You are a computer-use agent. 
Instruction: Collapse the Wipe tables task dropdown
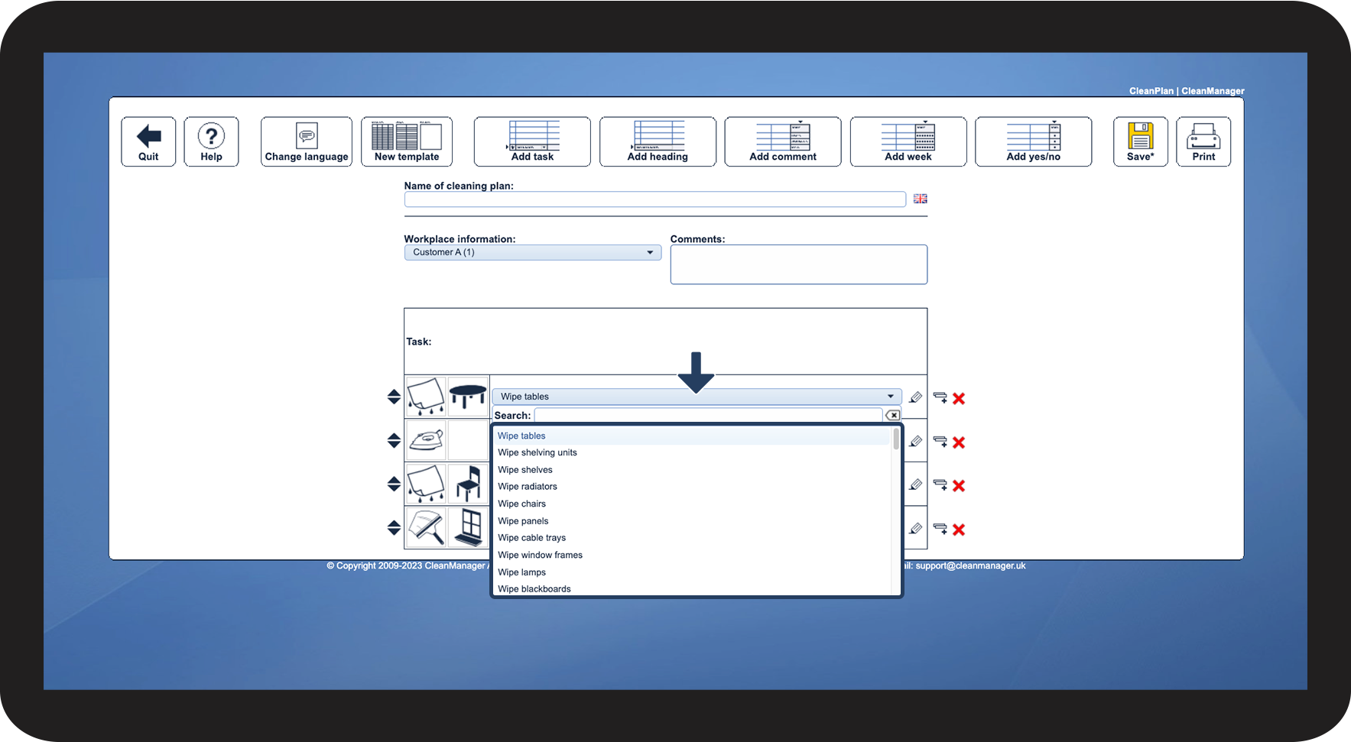697,397
